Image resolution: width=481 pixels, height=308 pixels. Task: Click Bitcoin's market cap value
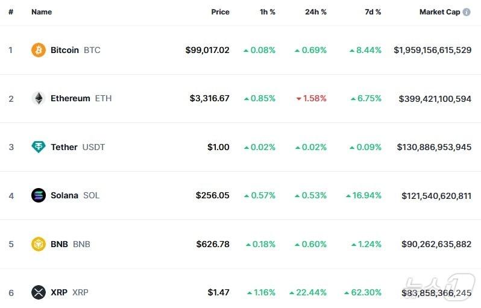[x=432, y=50]
